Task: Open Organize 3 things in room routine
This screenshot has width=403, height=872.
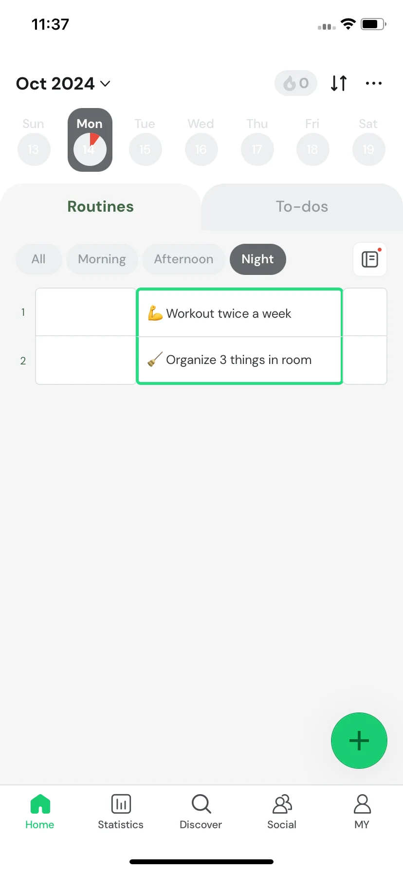Action: coord(239,360)
